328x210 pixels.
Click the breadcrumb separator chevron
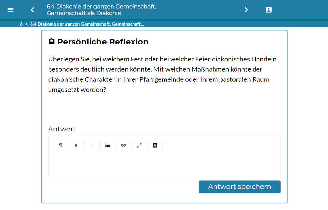coord(26,24)
